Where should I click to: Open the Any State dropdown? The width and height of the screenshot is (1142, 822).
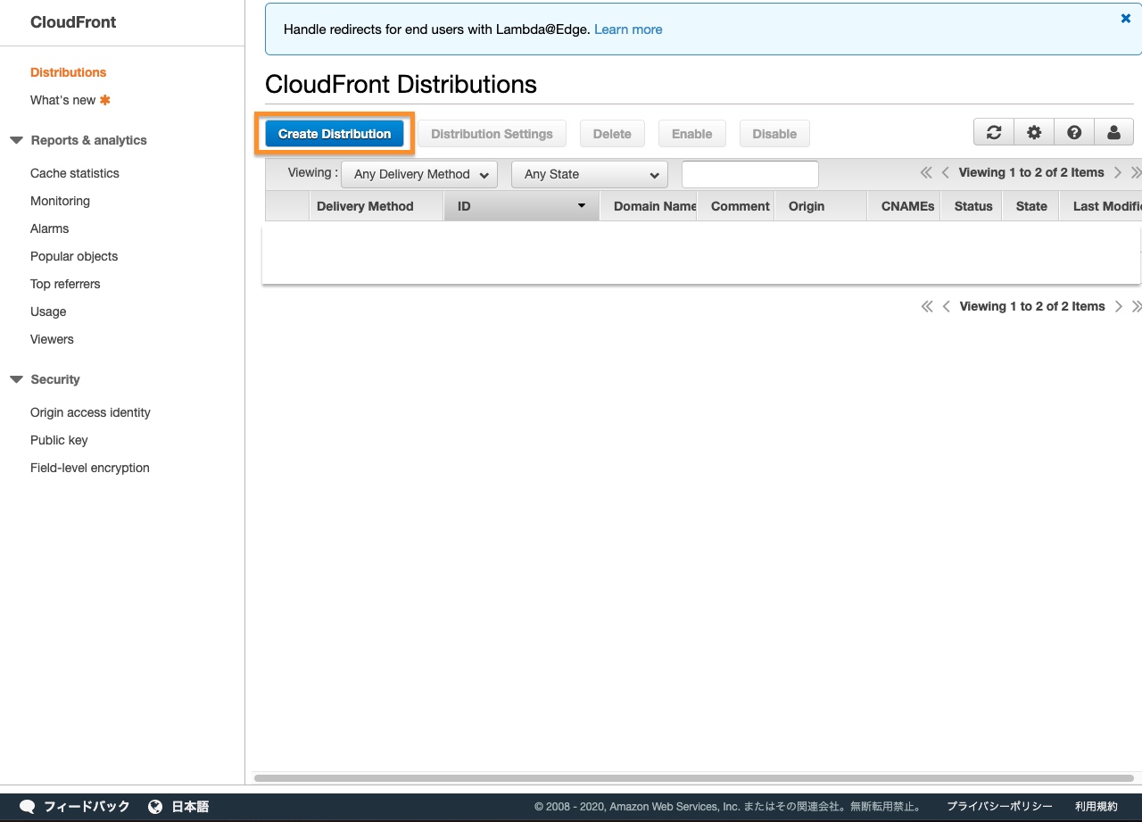pos(589,174)
